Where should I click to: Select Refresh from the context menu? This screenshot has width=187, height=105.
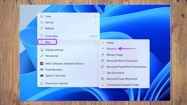[x=68, y=28]
